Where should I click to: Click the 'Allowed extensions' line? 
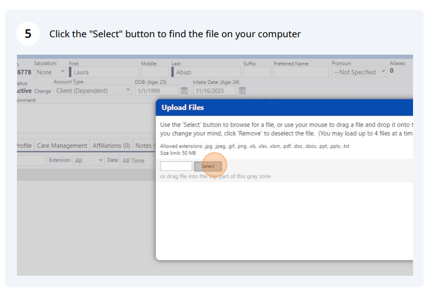255,146
